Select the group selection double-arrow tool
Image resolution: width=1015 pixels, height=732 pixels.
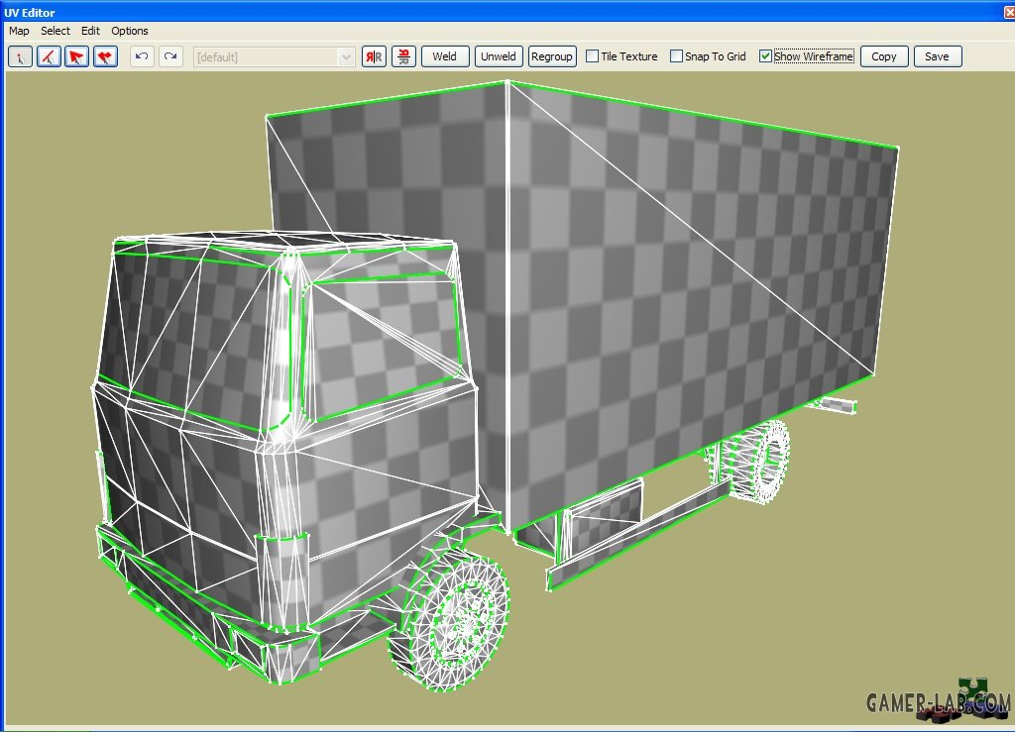coord(105,56)
